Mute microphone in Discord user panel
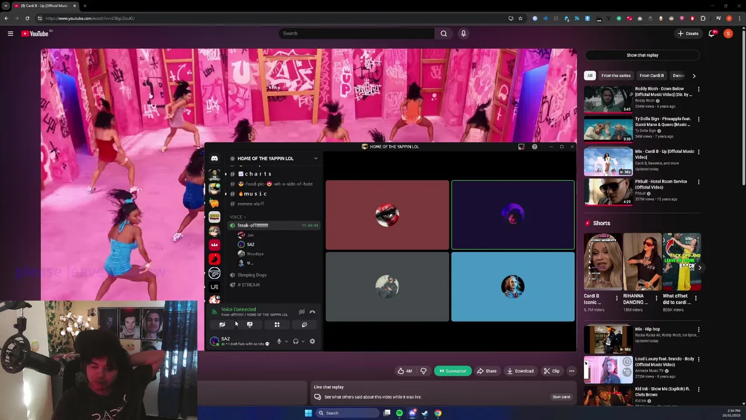This screenshot has width=746, height=420. pyautogui.click(x=279, y=341)
